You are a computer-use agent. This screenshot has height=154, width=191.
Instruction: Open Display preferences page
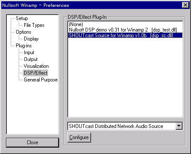point(31,39)
